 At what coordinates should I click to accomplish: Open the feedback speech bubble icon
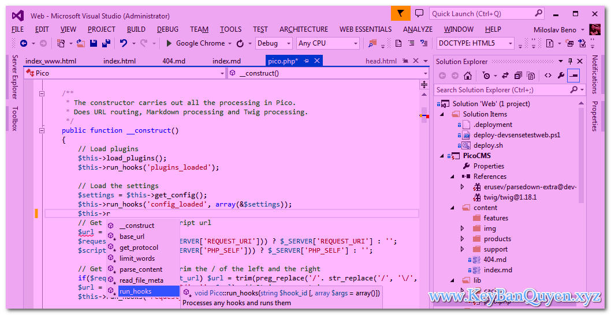419,13
